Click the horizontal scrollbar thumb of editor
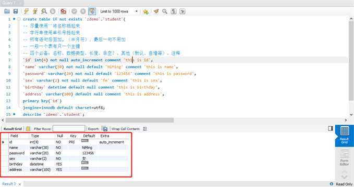The width and height of the screenshot is (354, 187). tap(90, 121)
